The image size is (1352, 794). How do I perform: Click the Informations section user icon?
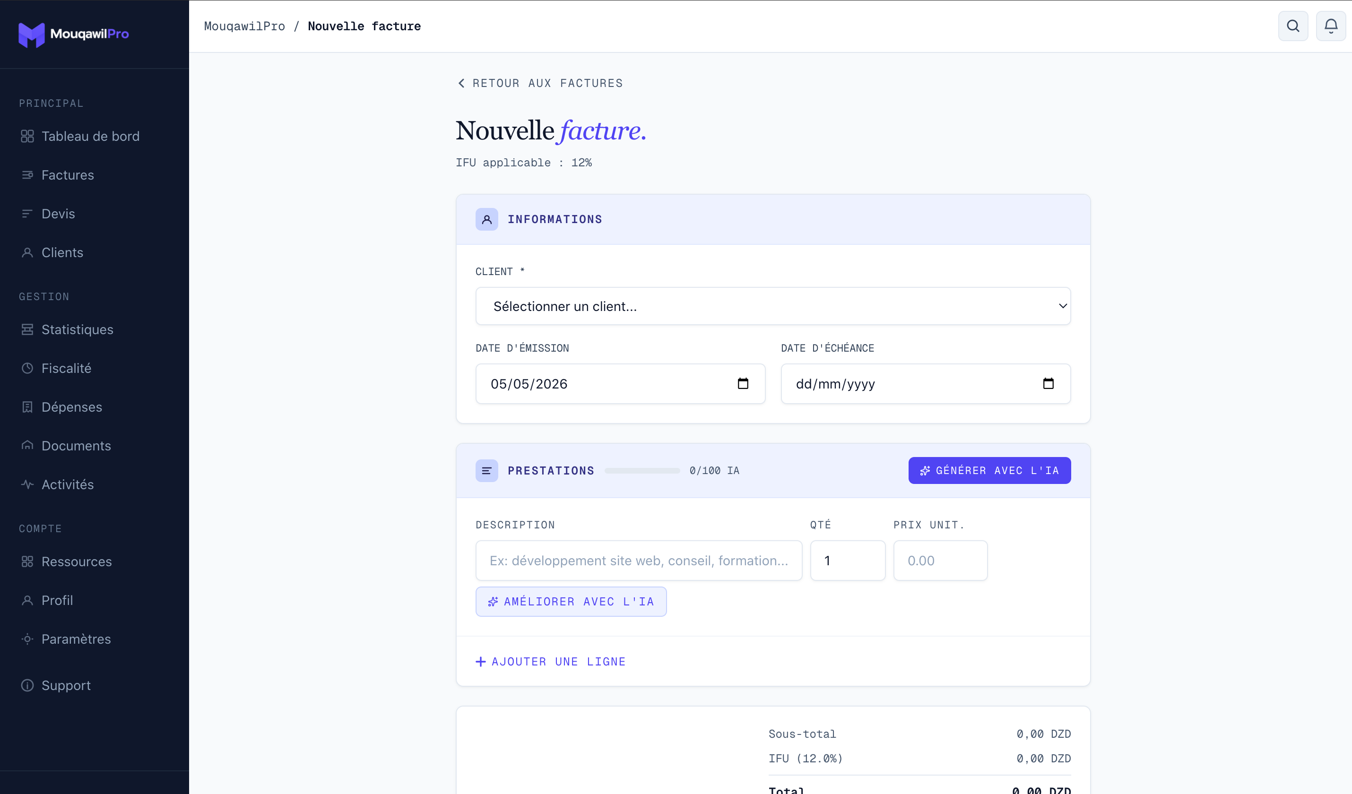(x=486, y=219)
